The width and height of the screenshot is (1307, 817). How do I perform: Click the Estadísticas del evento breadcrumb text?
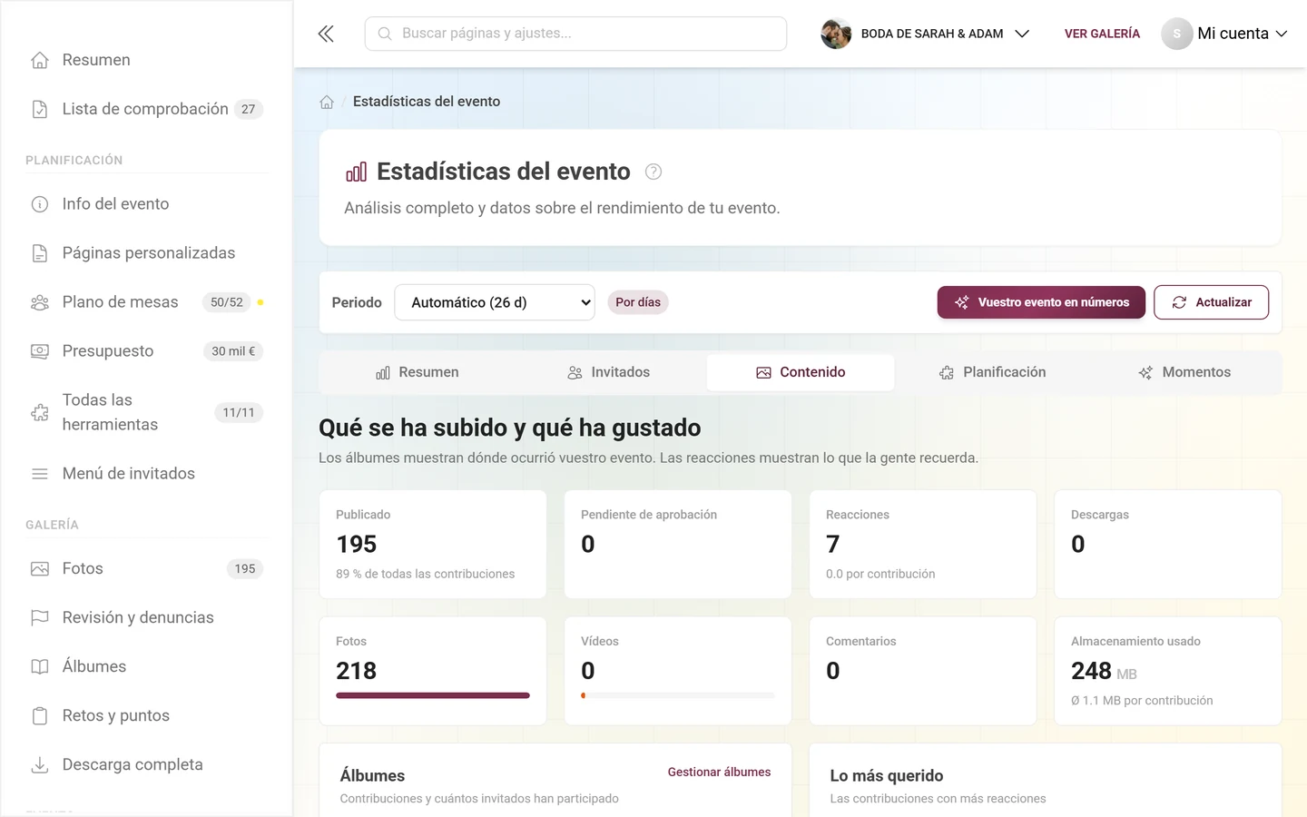pos(427,102)
